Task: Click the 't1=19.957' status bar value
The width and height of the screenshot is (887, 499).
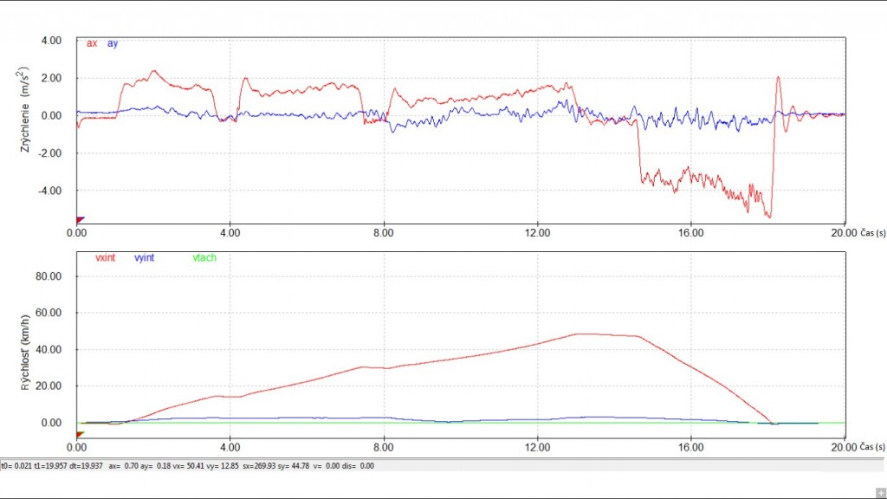Action: (50, 466)
